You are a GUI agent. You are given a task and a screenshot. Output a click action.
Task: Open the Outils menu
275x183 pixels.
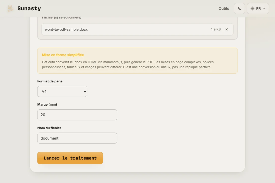pos(223,8)
